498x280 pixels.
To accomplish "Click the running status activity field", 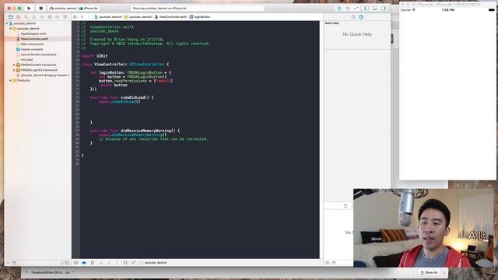I will click(197, 9).
